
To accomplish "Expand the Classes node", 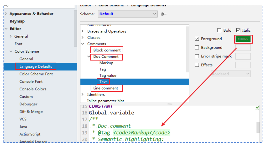I will (83, 37).
